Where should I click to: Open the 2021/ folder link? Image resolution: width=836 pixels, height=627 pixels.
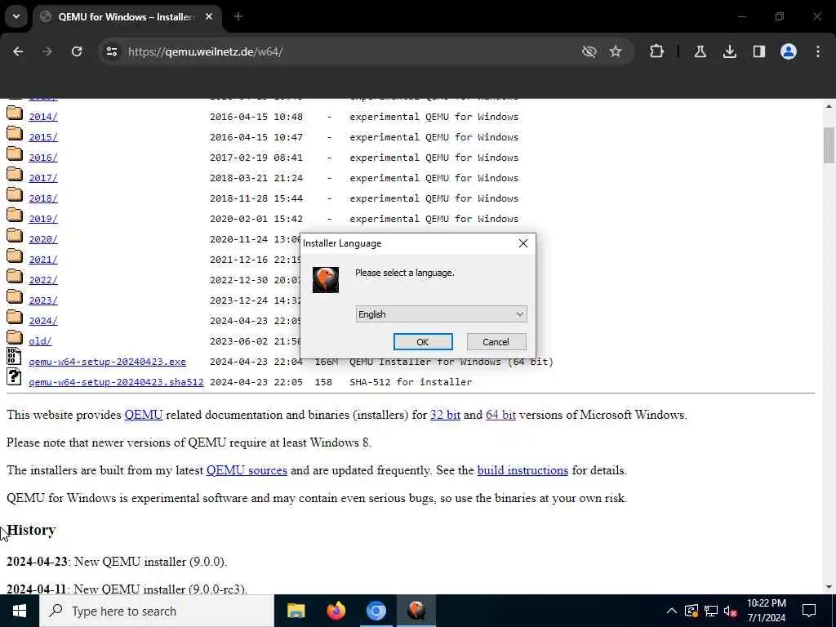pyautogui.click(x=43, y=260)
